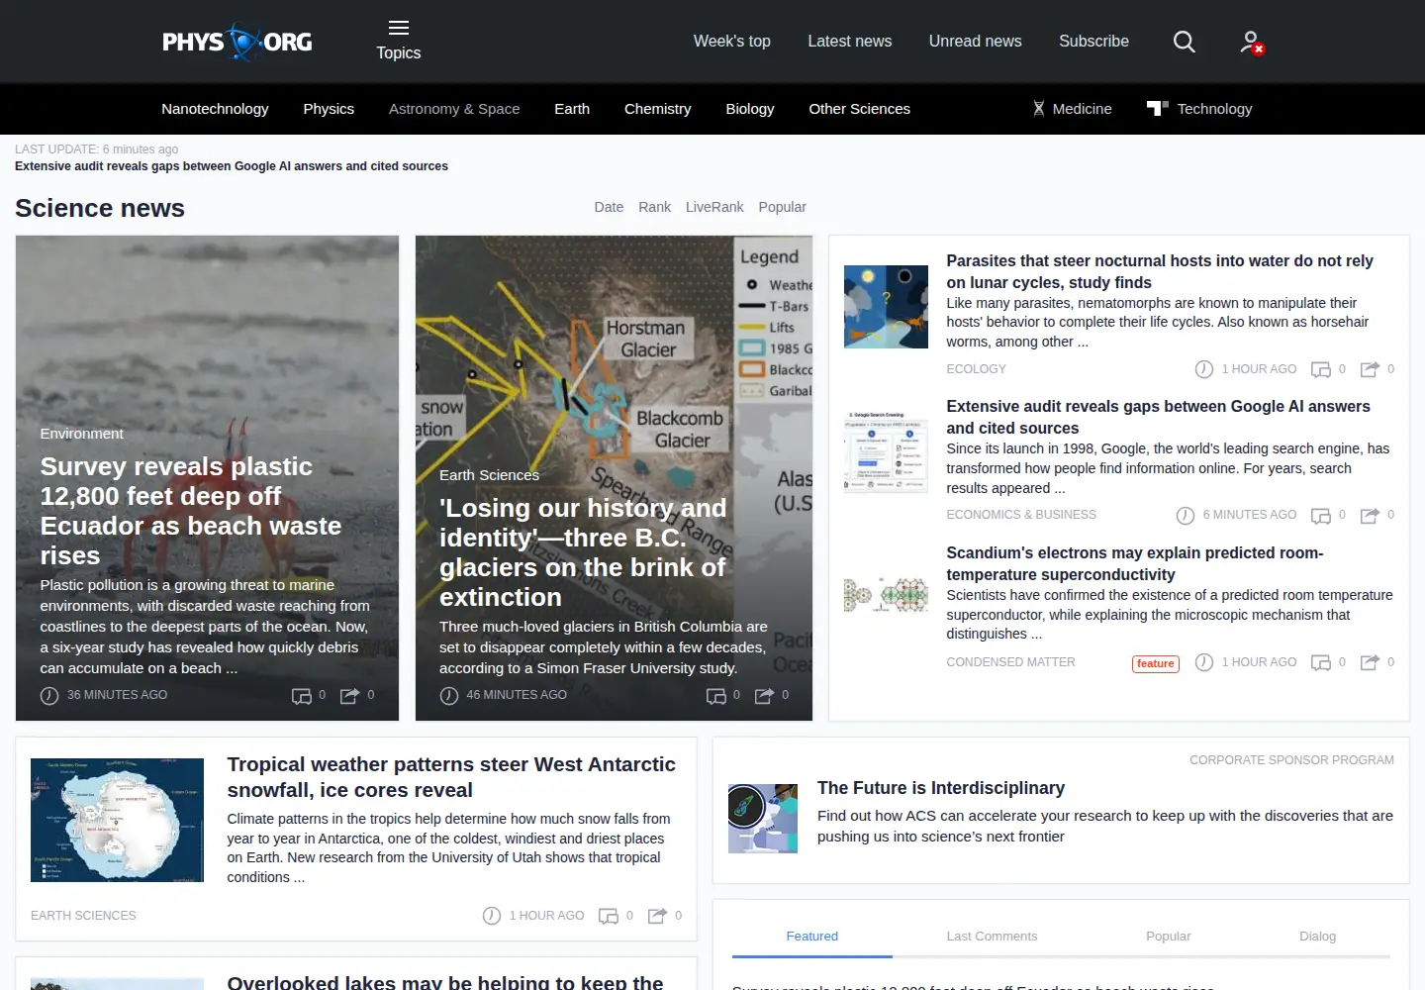Viewport: 1425px width, 990px height.
Task: Go to Other Sciences category
Action: [860, 109]
